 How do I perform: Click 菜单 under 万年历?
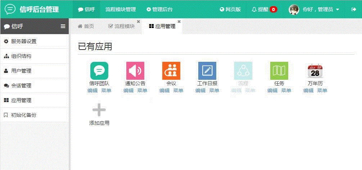pyautogui.click(x=322, y=91)
